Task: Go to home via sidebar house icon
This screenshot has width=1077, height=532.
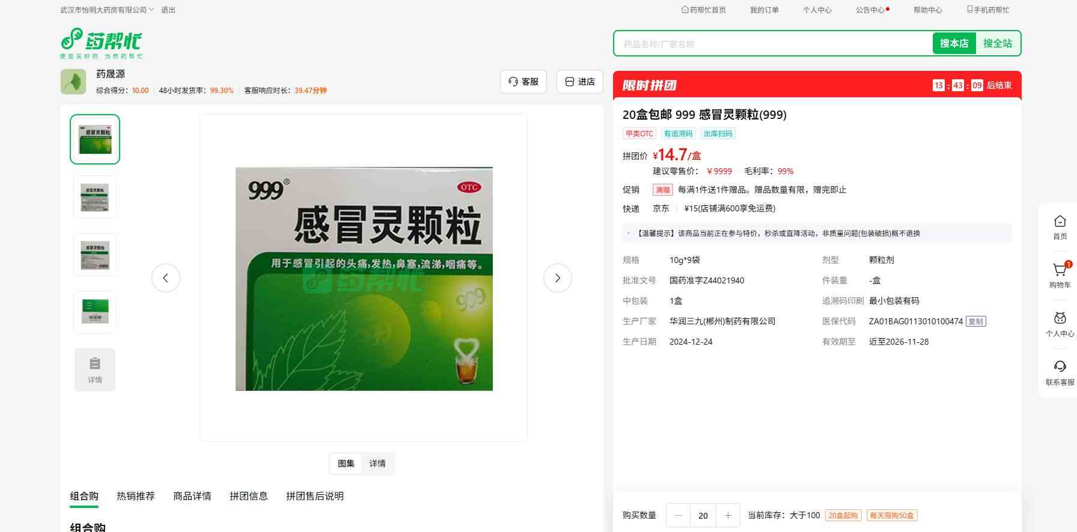Action: [x=1060, y=227]
